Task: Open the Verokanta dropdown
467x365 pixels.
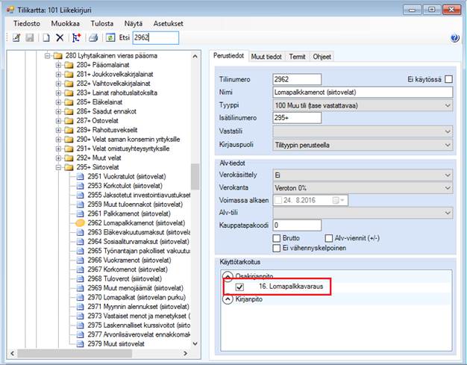Action: [x=363, y=188]
